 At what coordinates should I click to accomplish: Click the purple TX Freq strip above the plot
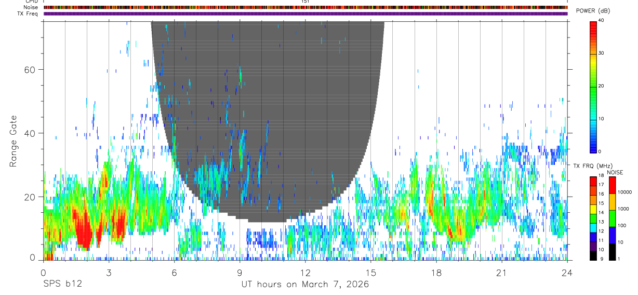coord(305,14)
